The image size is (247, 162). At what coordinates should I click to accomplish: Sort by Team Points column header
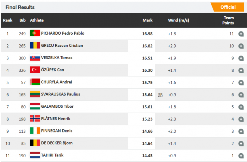[228, 20]
